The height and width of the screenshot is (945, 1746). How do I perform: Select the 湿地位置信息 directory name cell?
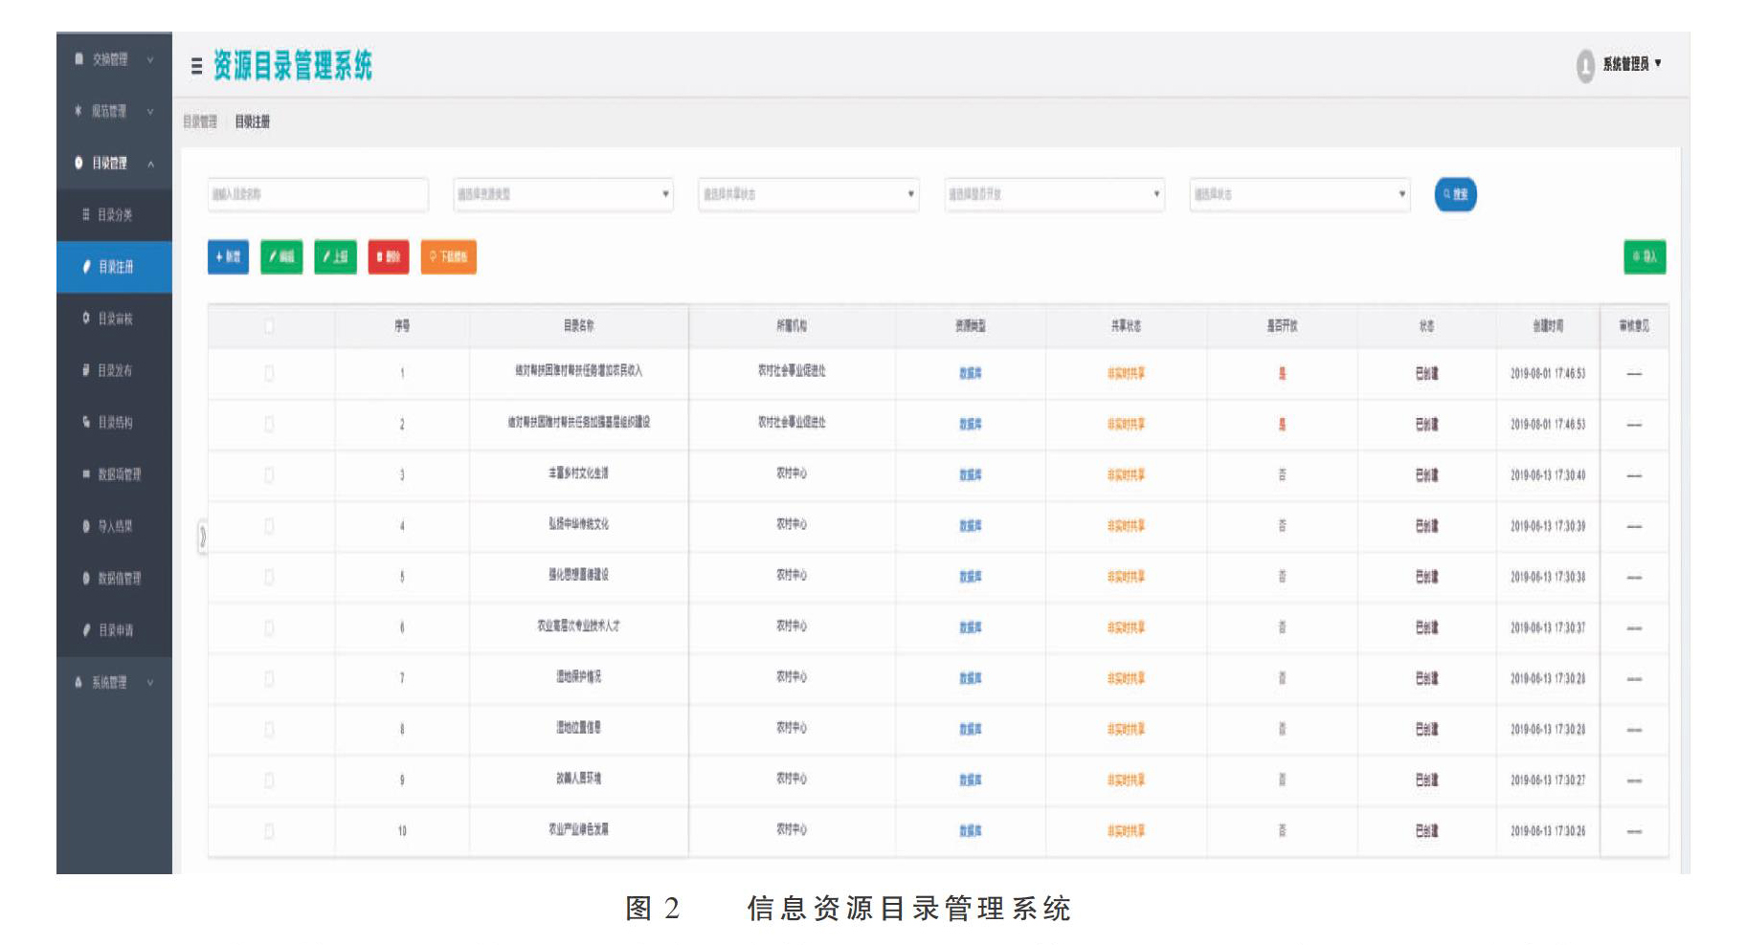coord(579,728)
